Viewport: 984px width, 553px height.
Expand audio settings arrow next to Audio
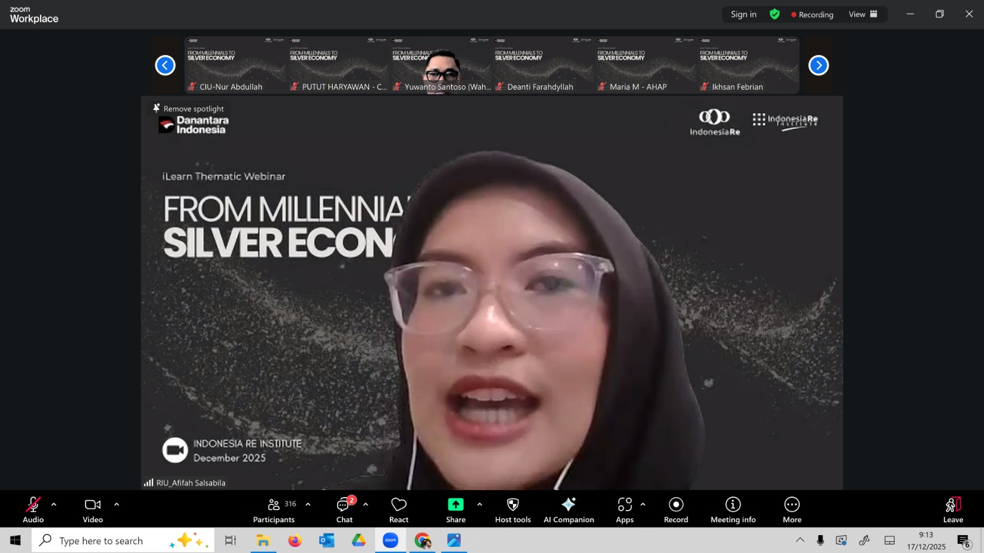pos(54,504)
